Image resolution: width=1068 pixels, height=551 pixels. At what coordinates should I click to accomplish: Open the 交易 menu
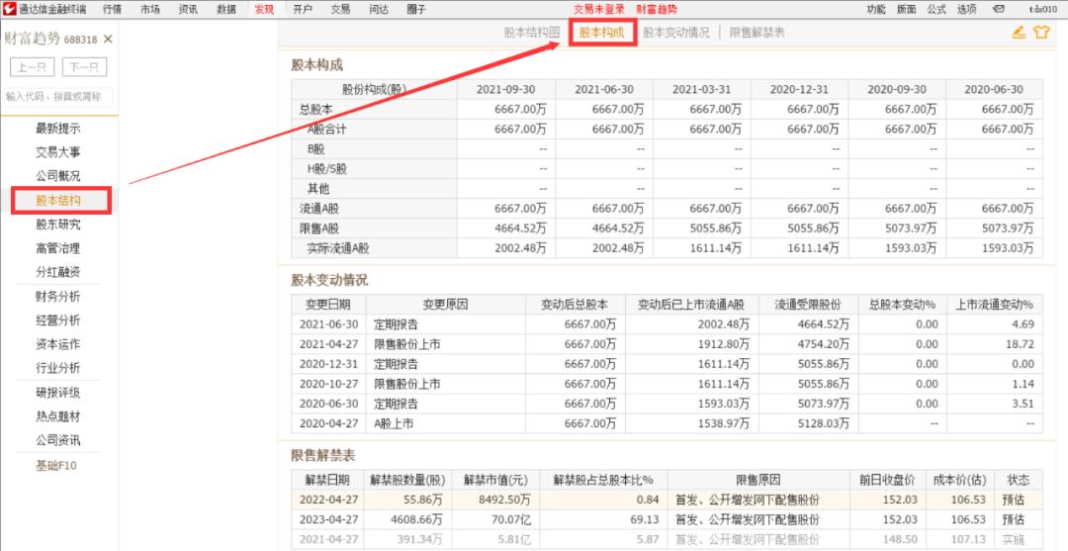[340, 9]
